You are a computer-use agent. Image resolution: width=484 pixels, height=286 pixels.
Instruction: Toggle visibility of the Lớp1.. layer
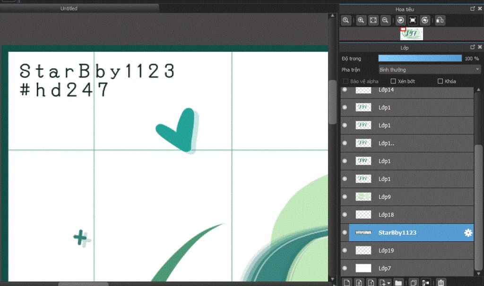click(345, 143)
